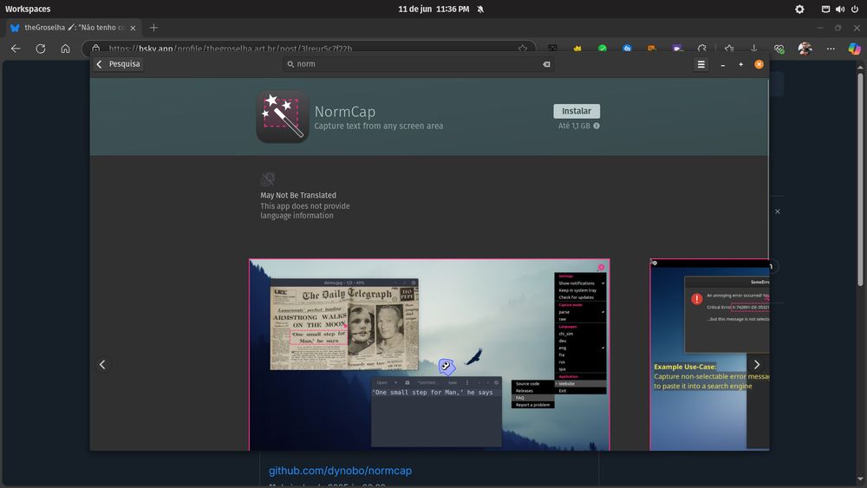The height and width of the screenshot is (488, 867).
Task: Click the volume icon in system tray
Action: click(x=840, y=9)
